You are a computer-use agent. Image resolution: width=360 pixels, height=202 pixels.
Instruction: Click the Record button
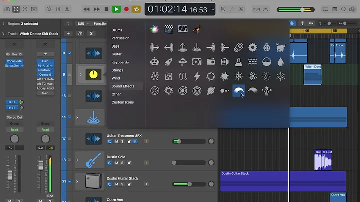(126, 9)
